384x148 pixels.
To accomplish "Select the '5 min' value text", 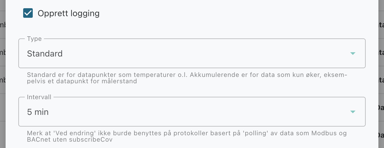I will [38, 112].
